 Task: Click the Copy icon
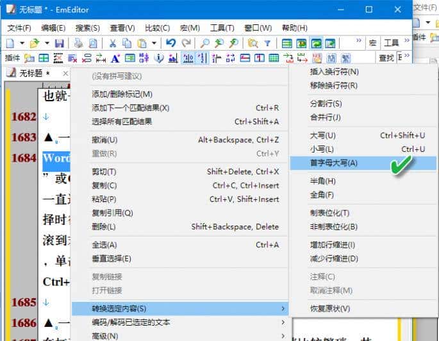[x=127, y=43]
